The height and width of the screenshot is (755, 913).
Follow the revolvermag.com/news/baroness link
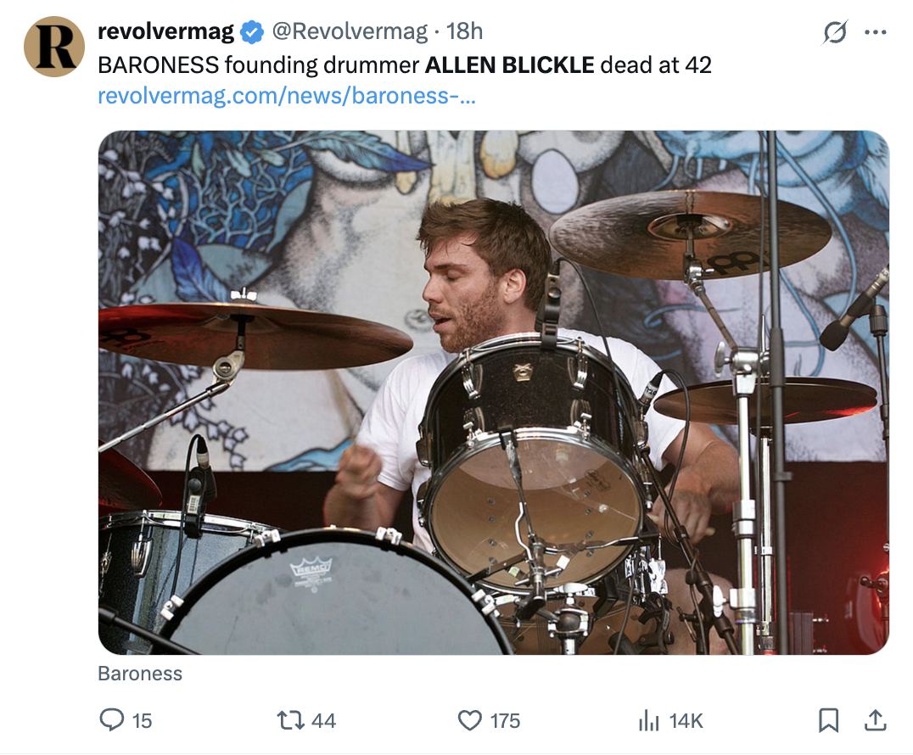click(287, 96)
